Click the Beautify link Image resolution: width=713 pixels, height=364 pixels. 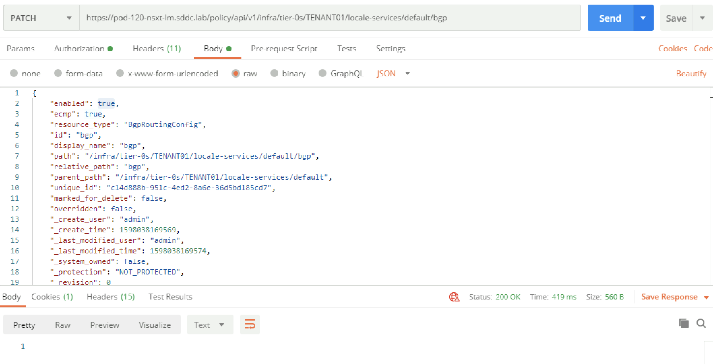(691, 73)
